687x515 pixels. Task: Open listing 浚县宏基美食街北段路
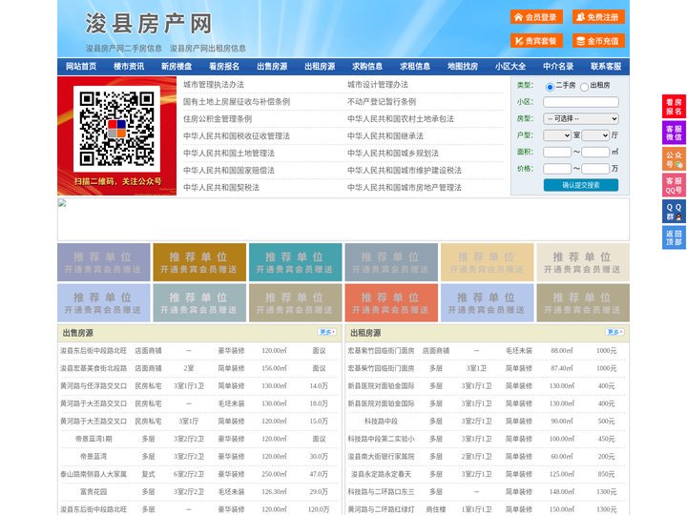tap(94, 368)
